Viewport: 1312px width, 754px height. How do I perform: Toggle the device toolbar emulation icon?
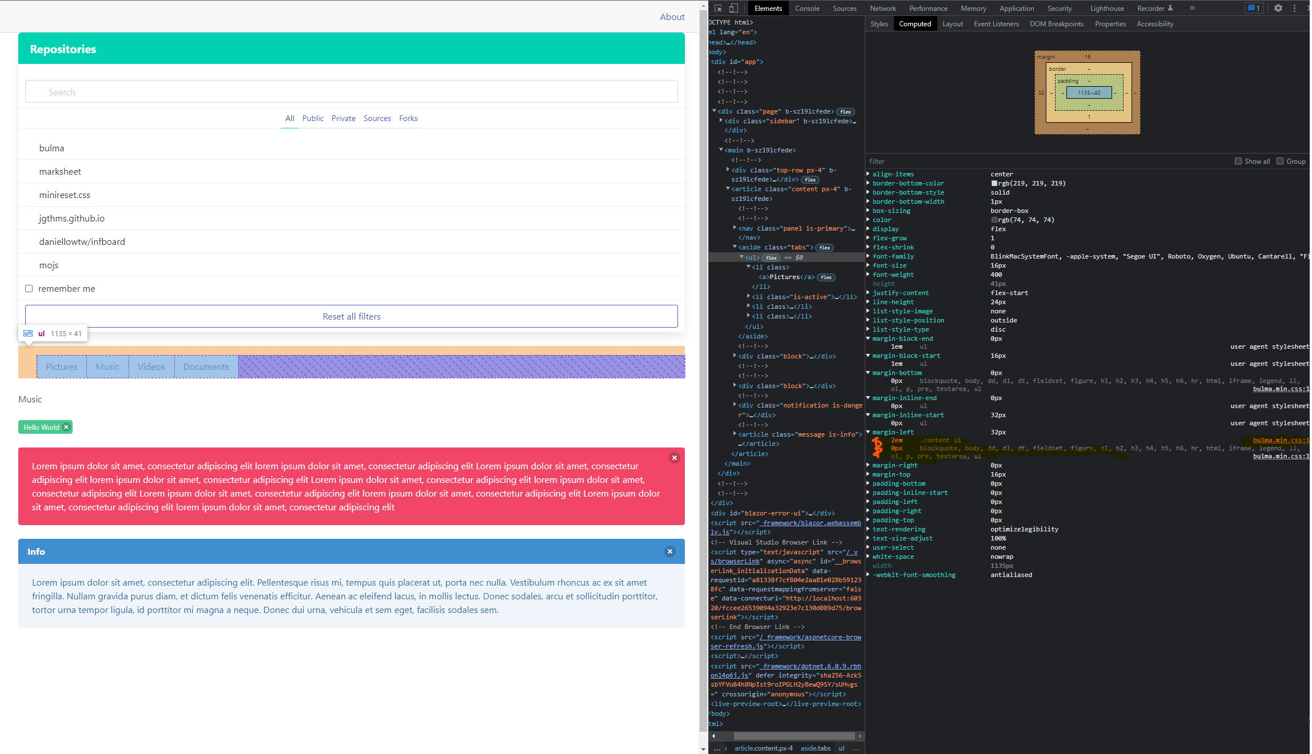pos(734,8)
